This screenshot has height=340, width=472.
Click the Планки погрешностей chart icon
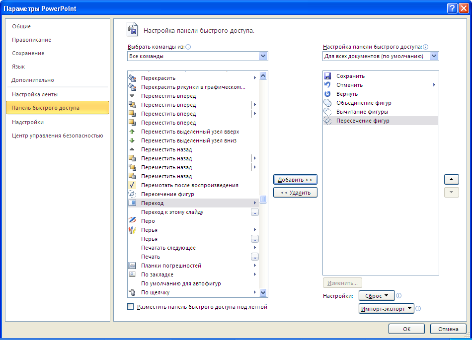132,266
